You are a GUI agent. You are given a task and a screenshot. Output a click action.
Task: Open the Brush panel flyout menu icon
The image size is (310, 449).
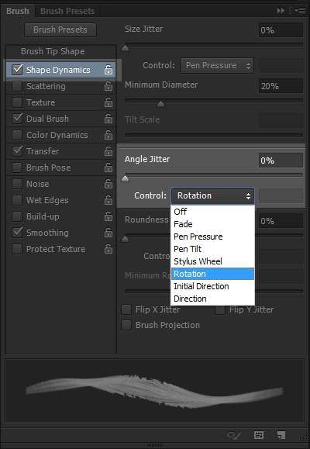(x=300, y=11)
